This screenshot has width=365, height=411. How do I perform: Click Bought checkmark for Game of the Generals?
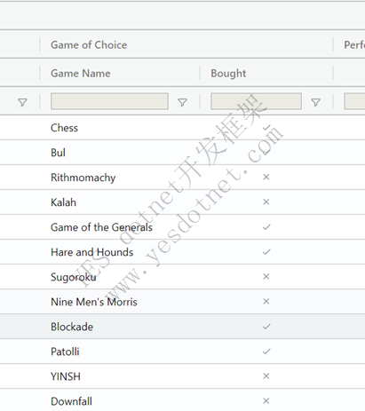pos(266,227)
